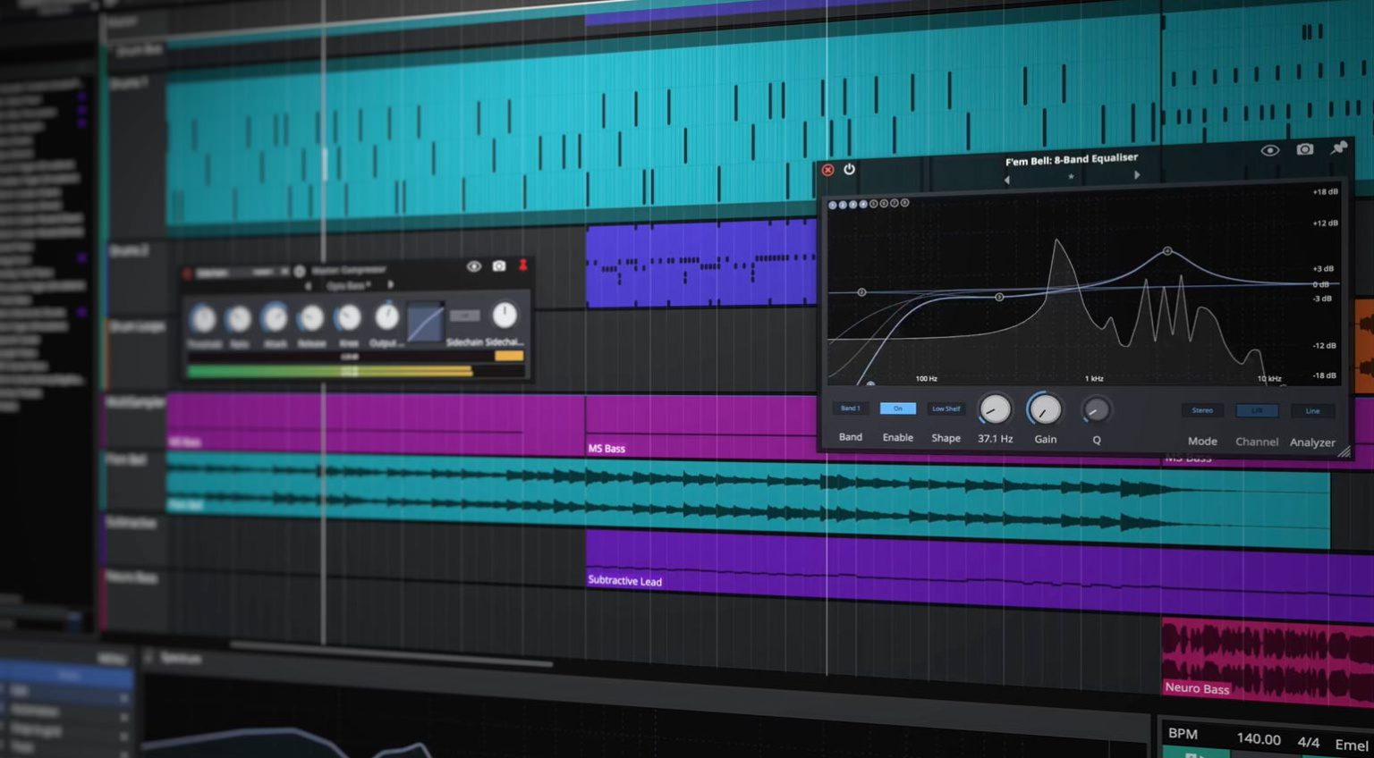Viewport: 1374px width, 758px height.
Task: Toggle the eye icon on the Master Compressor
Action: [474, 265]
